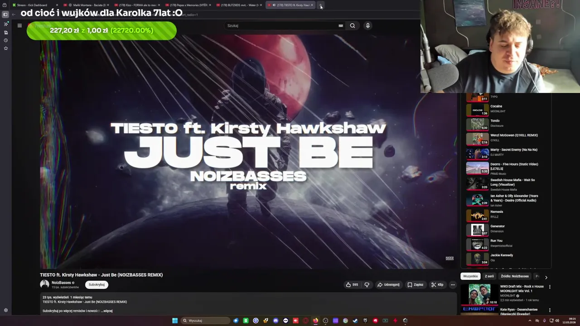
Task: Open Discord from the taskbar
Action: coord(275,321)
